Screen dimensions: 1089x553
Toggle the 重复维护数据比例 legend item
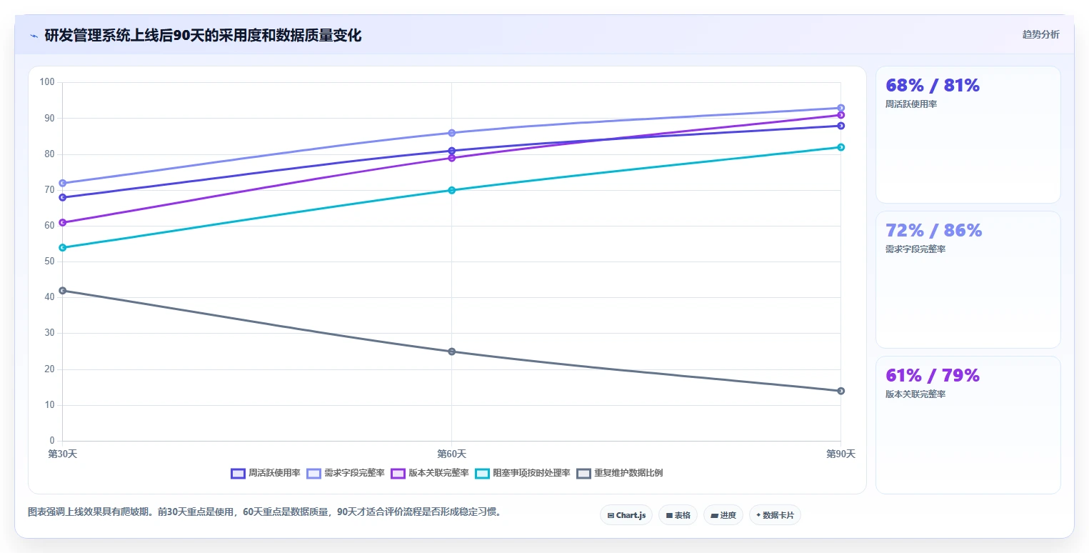(620, 473)
